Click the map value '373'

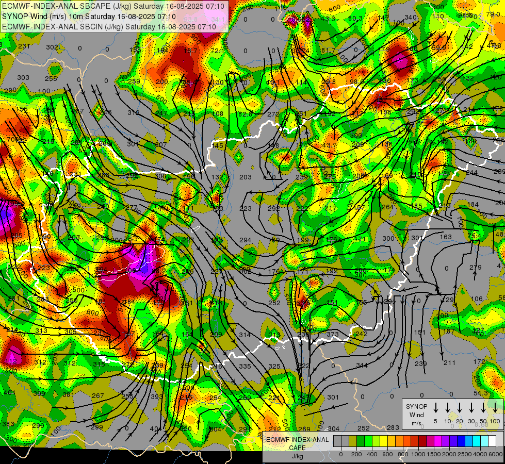click(x=332, y=334)
